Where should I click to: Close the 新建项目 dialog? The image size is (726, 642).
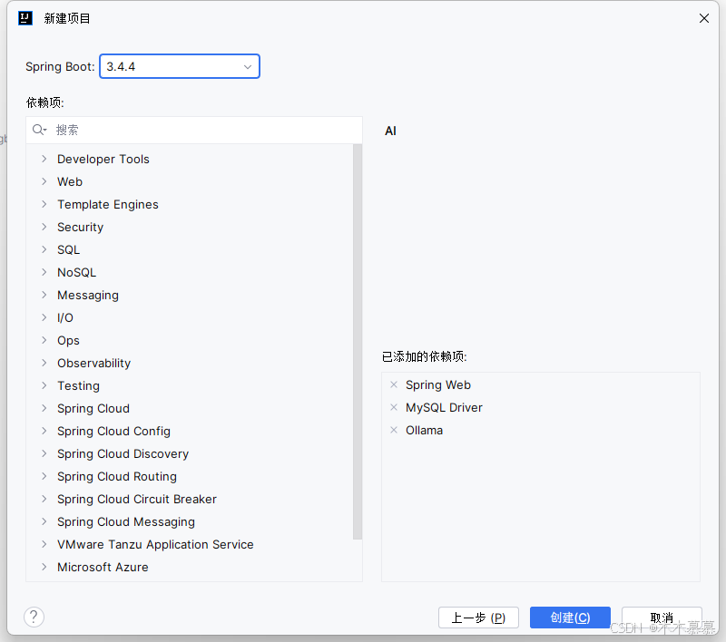(704, 18)
